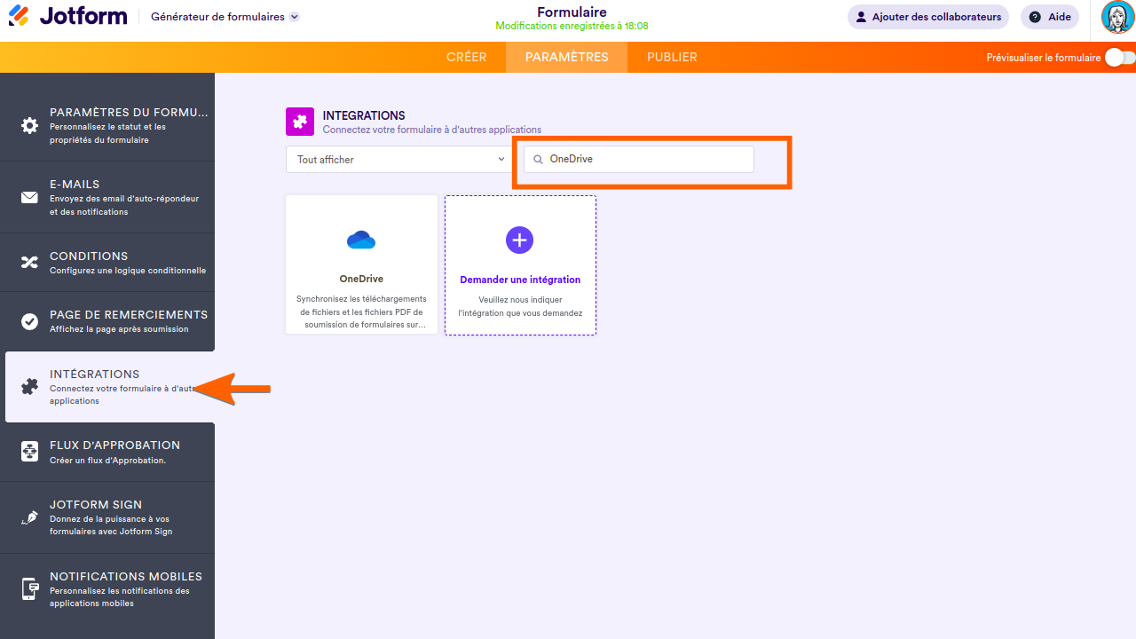The image size is (1136, 639).
Task: Open the Tout afficher category dropdown
Action: pos(398,160)
